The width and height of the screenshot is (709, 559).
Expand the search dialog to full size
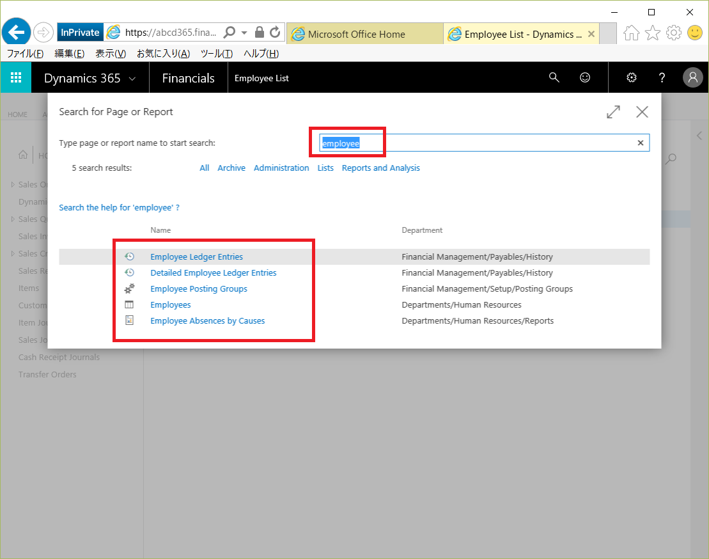(x=613, y=112)
